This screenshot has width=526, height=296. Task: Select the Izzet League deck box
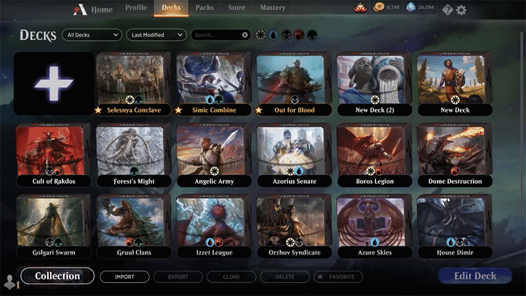[214, 227]
